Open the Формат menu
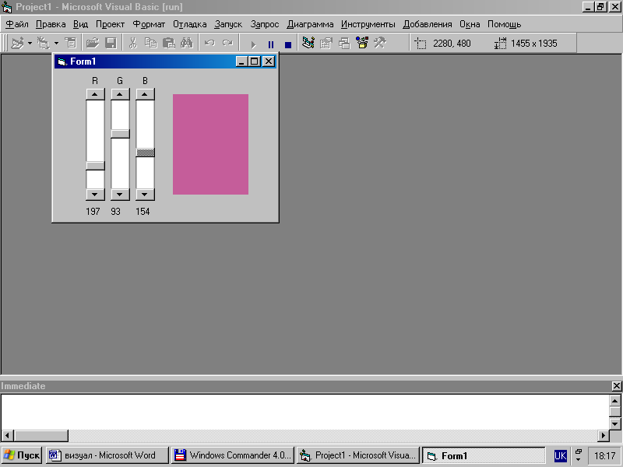Image resolution: width=623 pixels, height=467 pixels. point(149,24)
